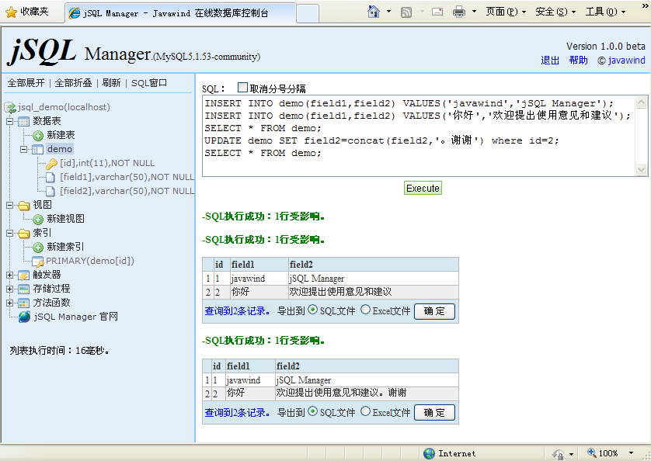Click the IE home icon
651x461 pixels.
(374, 12)
